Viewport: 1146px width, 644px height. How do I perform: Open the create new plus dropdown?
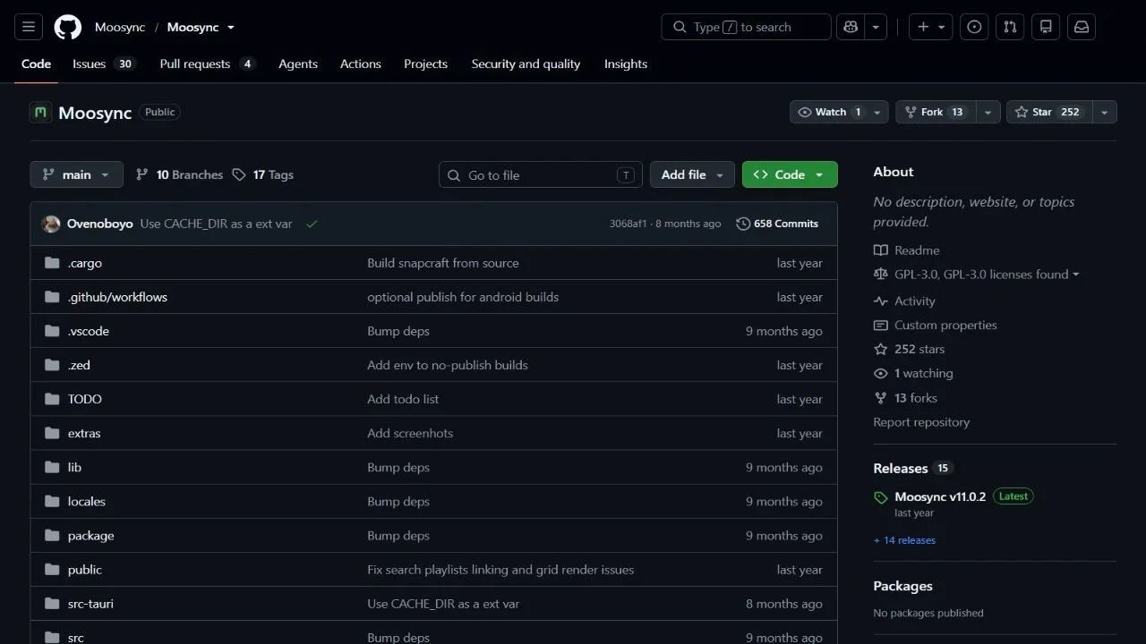(930, 27)
